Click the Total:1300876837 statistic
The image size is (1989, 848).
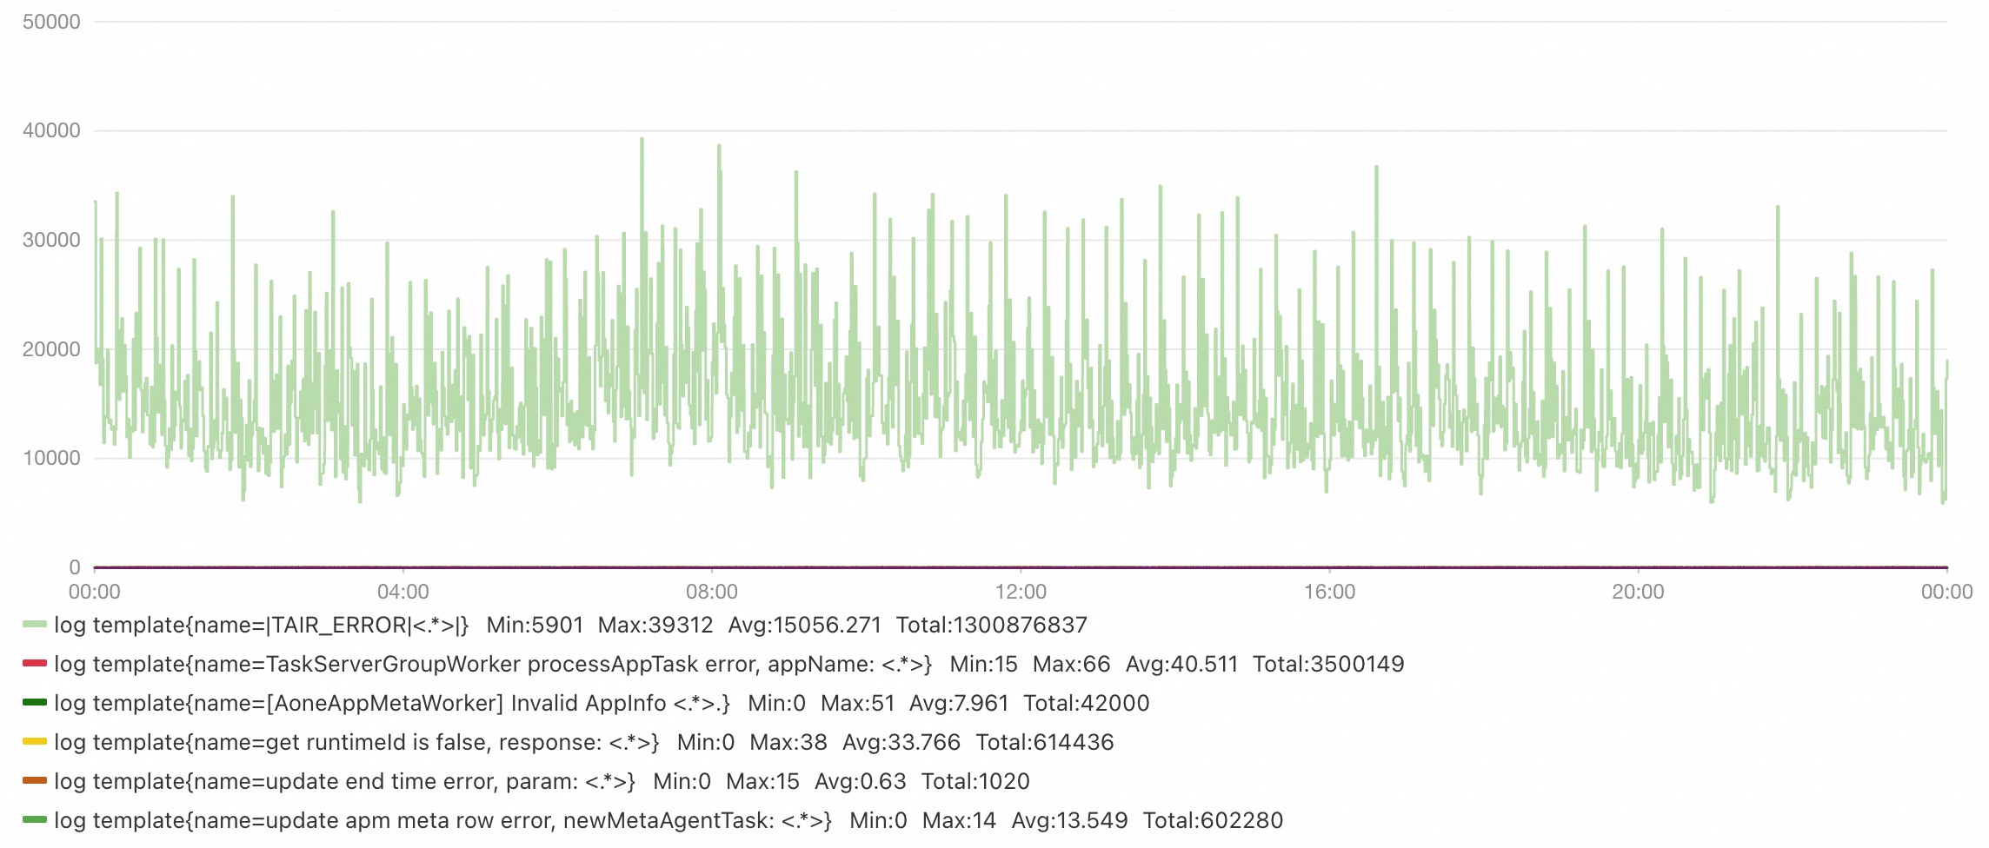(x=992, y=625)
